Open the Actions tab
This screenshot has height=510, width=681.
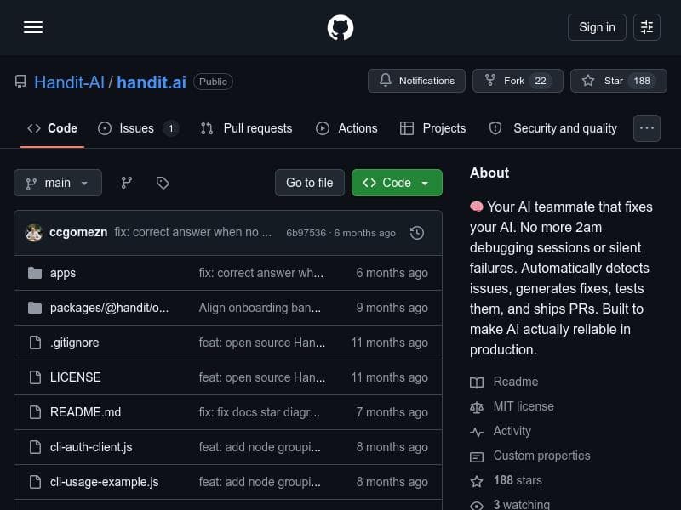pyautogui.click(x=346, y=128)
